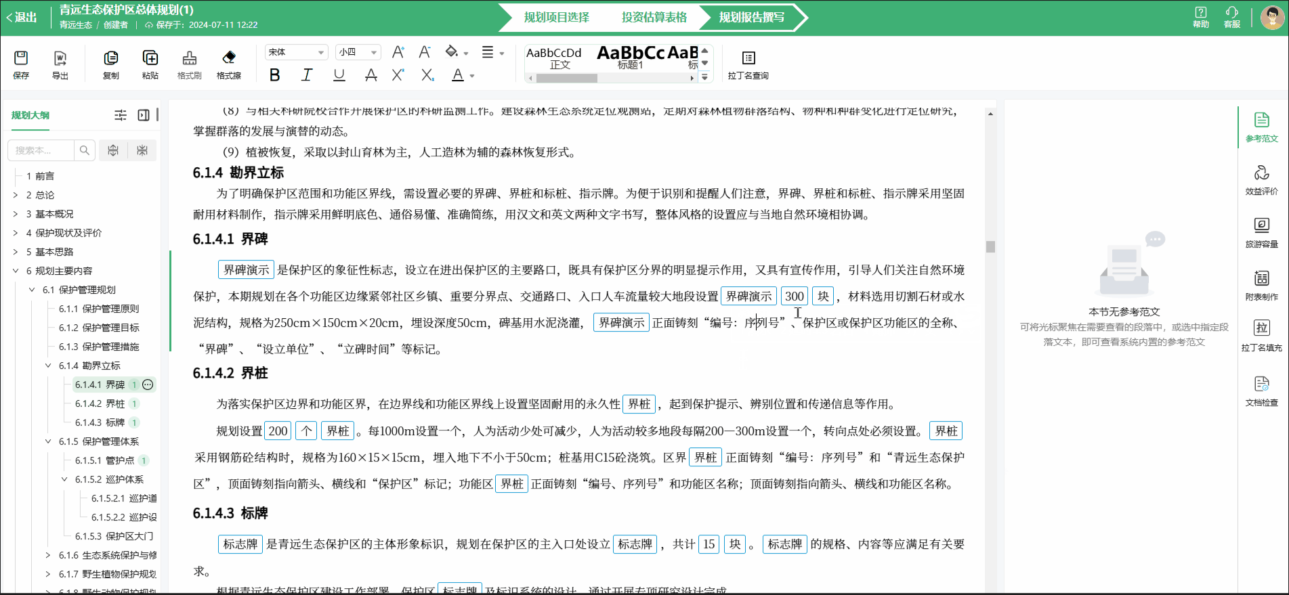Screen dimensions: 1289x595
Task: Toggle strikethrough formatting
Action: [x=371, y=75]
